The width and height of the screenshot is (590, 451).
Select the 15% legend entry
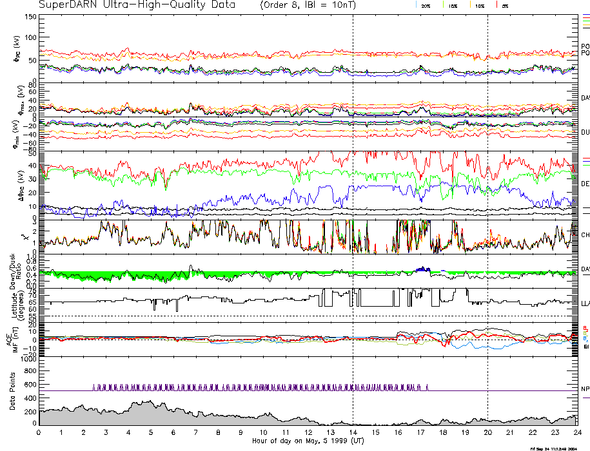(x=453, y=5)
